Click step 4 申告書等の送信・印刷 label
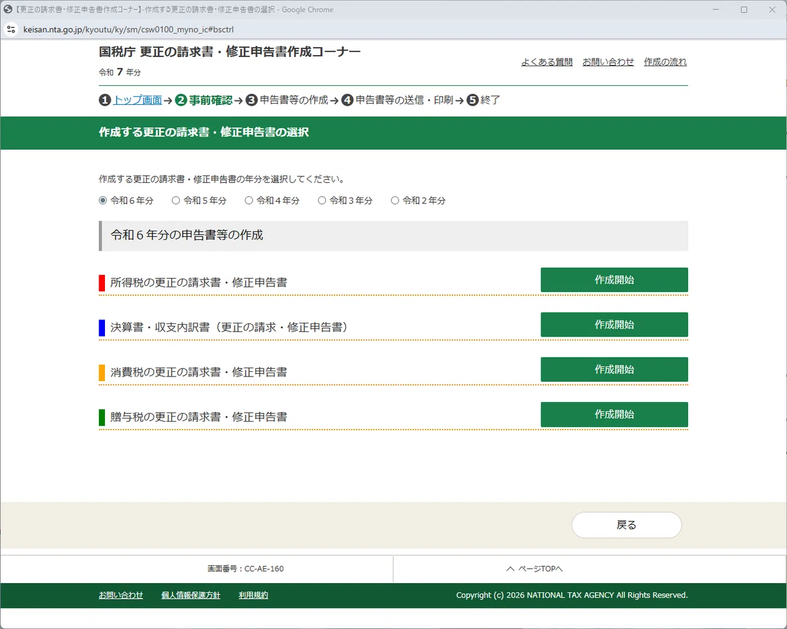 click(x=404, y=100)
